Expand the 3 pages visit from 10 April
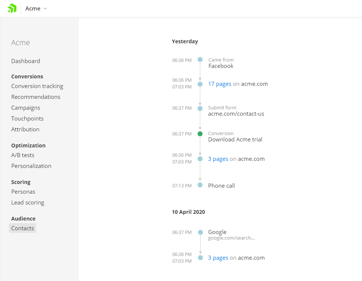This screenshot has width=362, height=281. [218, 257]
